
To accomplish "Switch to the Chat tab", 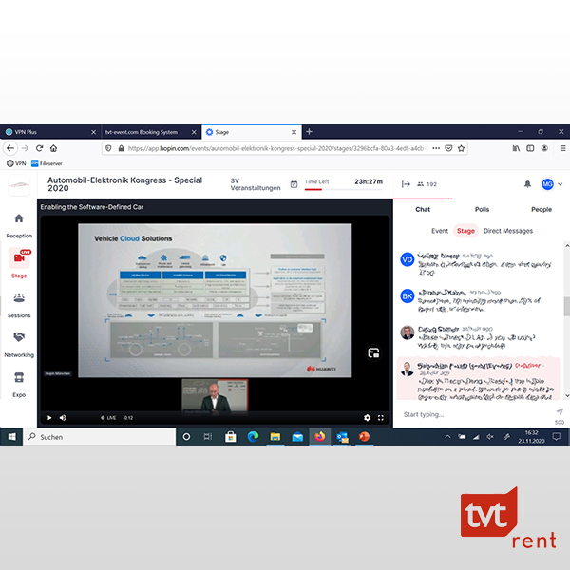I will pos(423,209).
